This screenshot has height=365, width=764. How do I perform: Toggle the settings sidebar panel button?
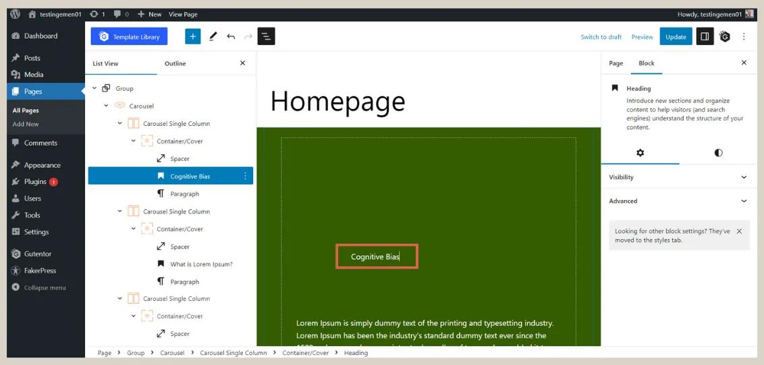coord(705,36)
